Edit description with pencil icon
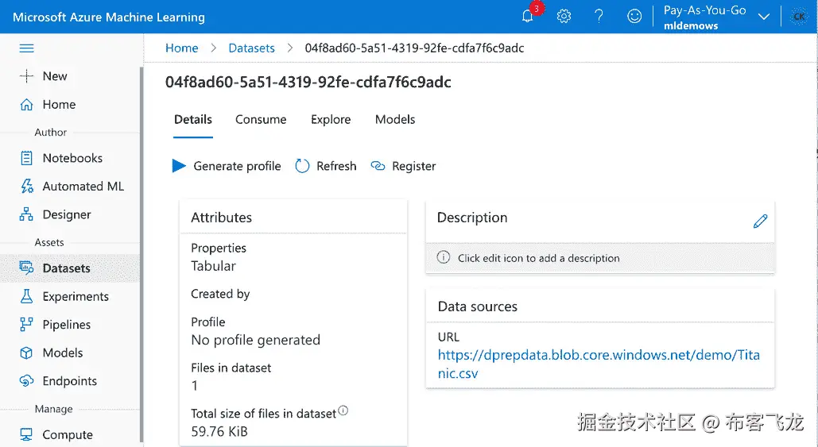The height and width of the screenshot is (447, 818). tap(760, 221)
